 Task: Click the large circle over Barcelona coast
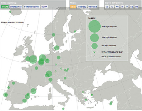pos(33,91)
